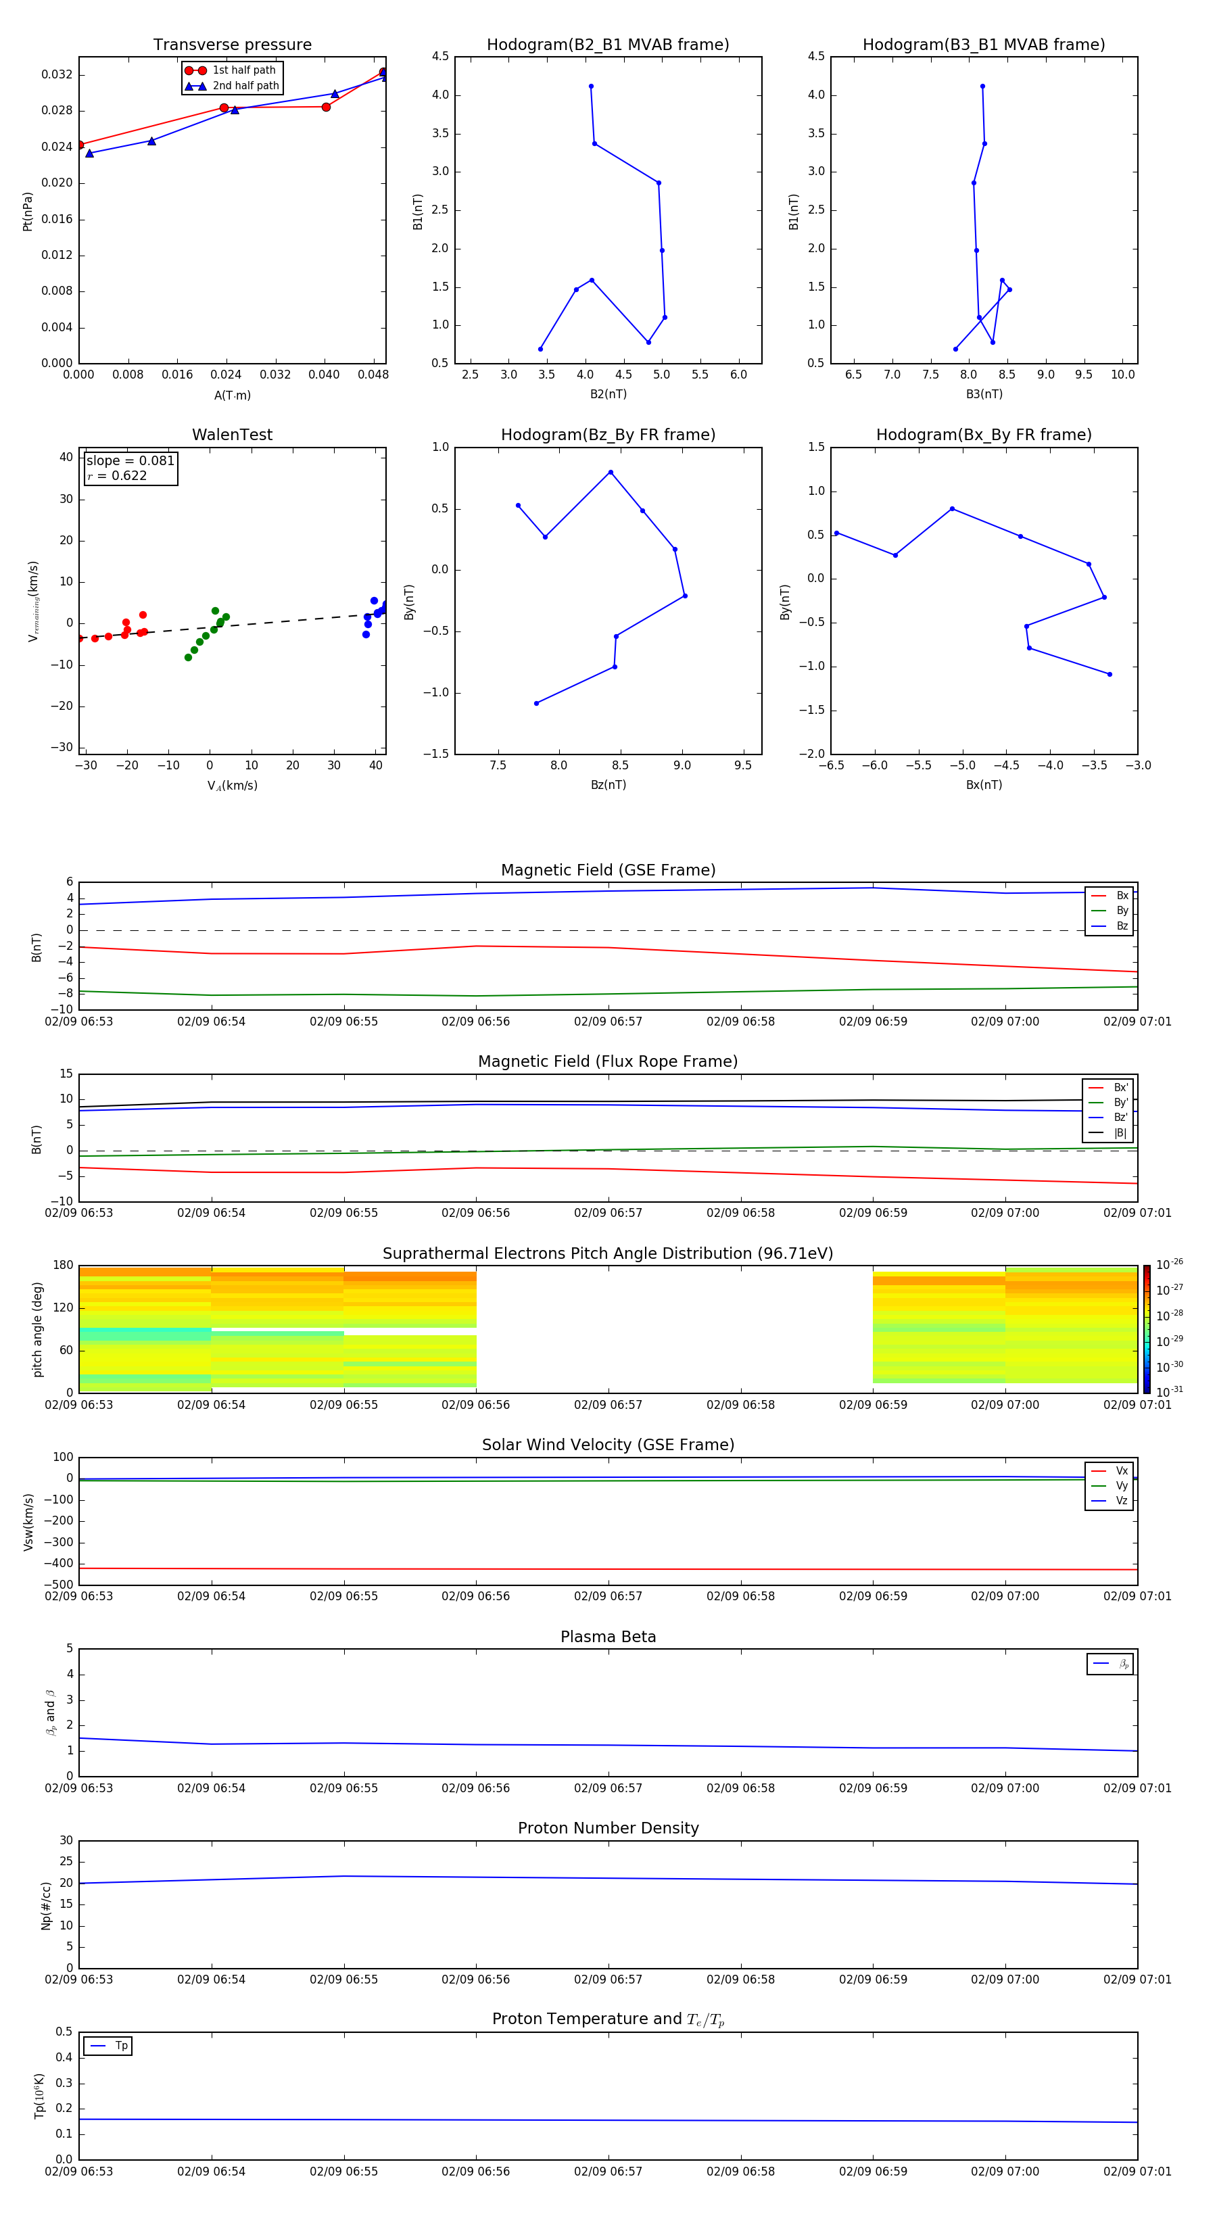Click the Bx legend entry in GSE plot
The image size is (1217, 2231).
coord(1109,896)
